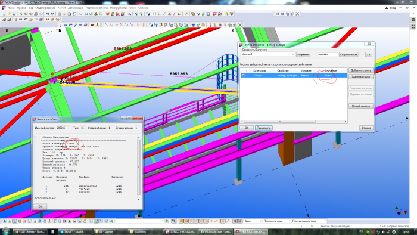Click the volume icon in system tray
This screenshot has height=235, width=417.
pyautogui.click(x=383, y=232)
